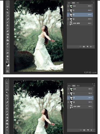
Task: Select the 曲线 2蒙版 thumbnail in the lower panel
Action: [71, 107]
